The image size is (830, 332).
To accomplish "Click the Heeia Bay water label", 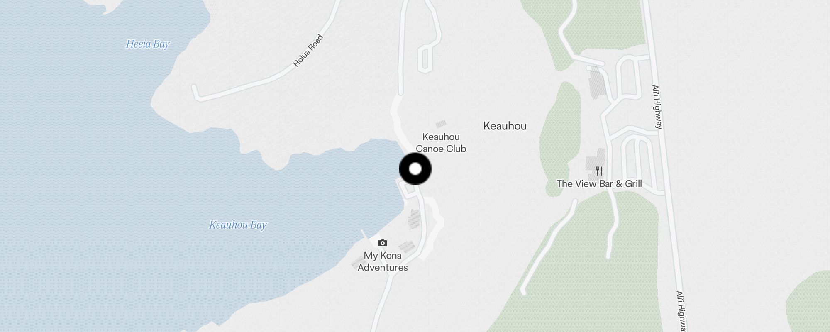I will [x=148, y=44].
